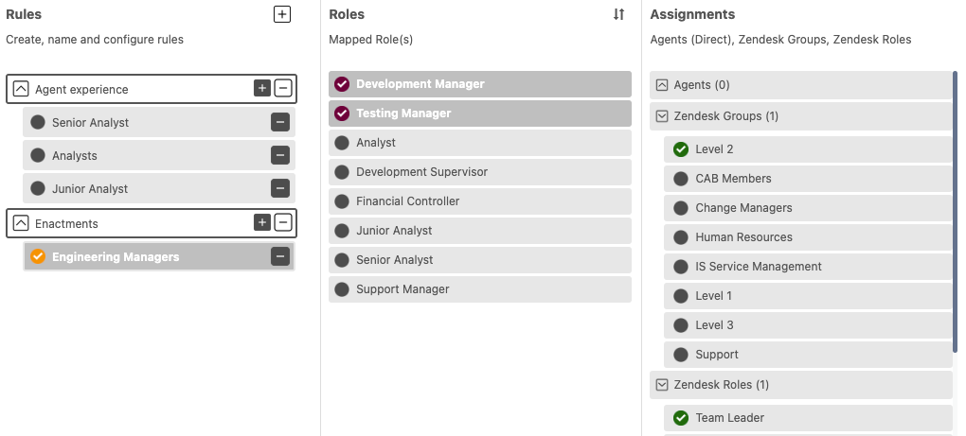Uncheck the Development Manager role

[x=342, y=84]
